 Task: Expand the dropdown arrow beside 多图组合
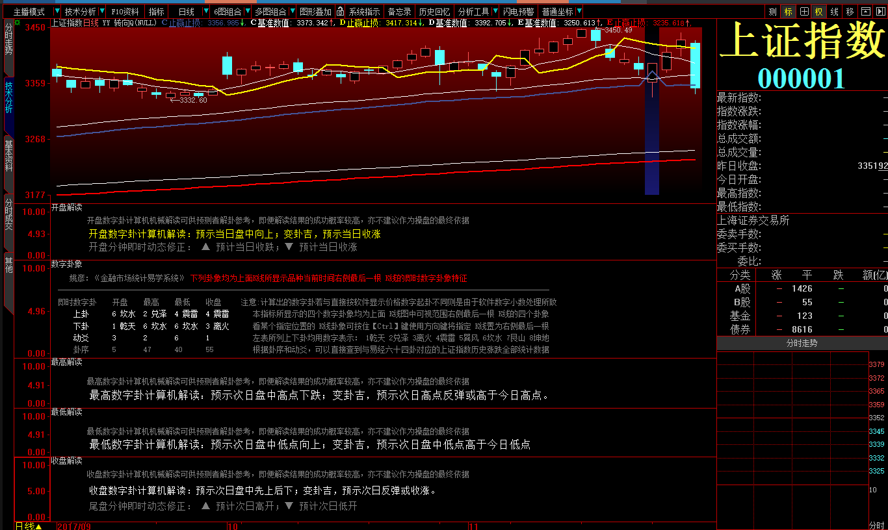(292, 12)
